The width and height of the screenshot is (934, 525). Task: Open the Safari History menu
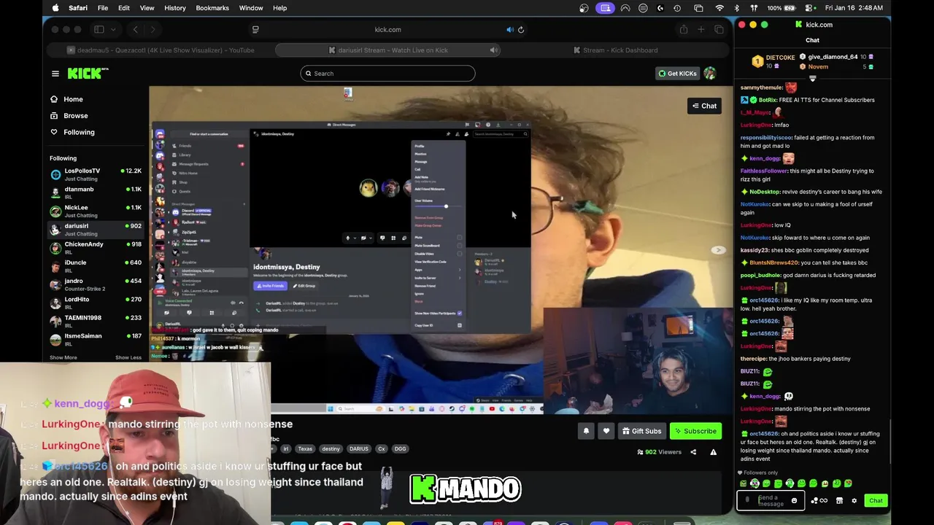pyautogui.click(x=175, y=8)
